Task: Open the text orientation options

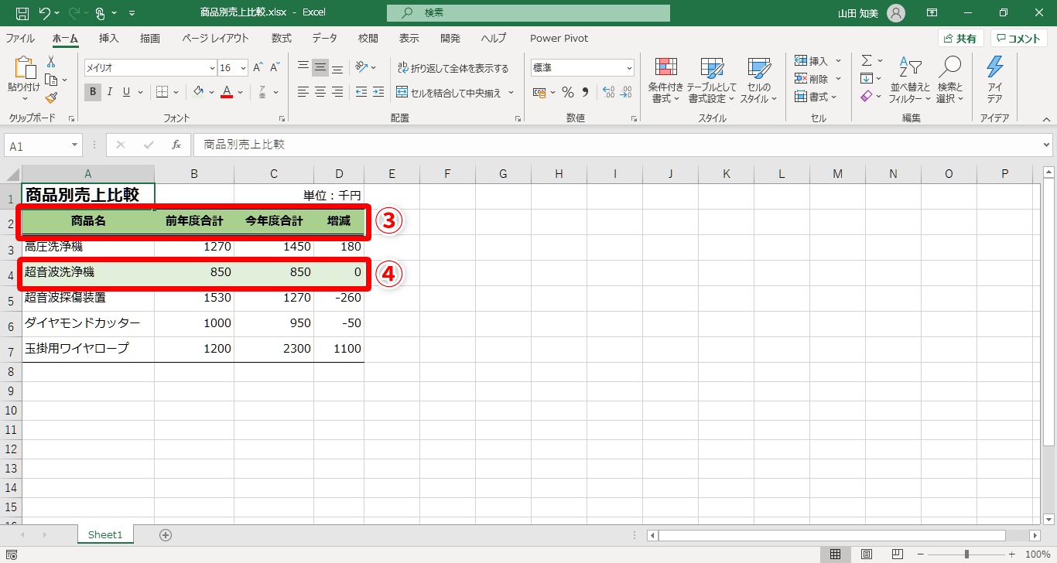Action: coord(361,67)
